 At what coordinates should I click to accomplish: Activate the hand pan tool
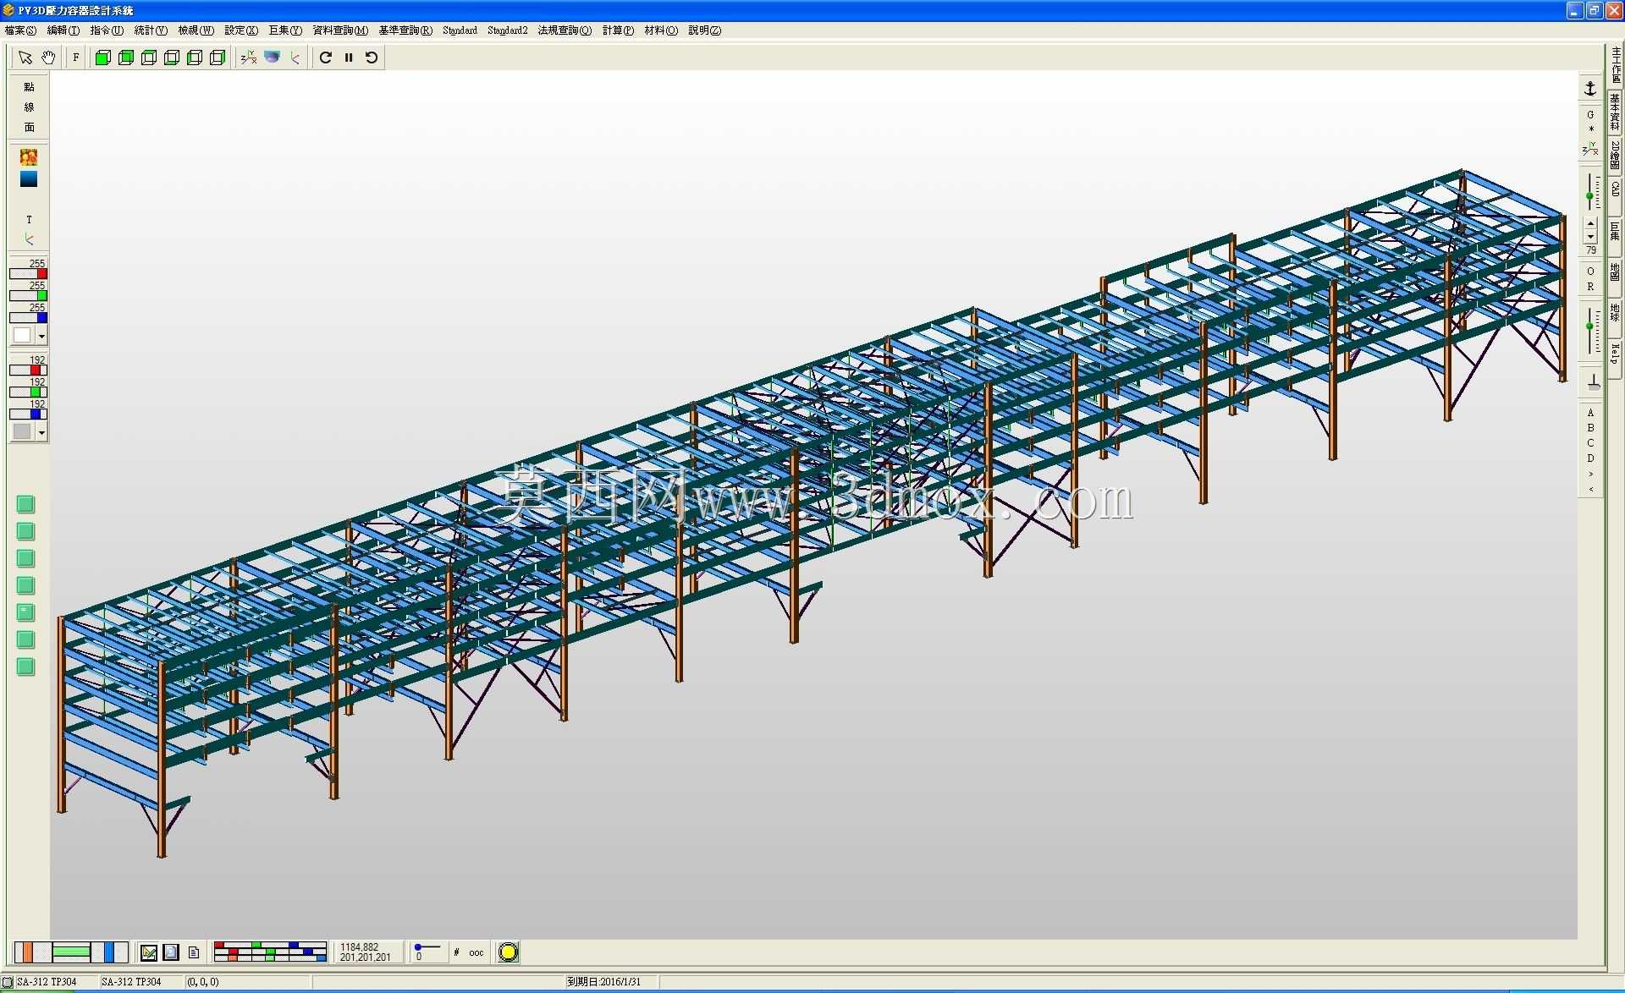click(48, 58)
